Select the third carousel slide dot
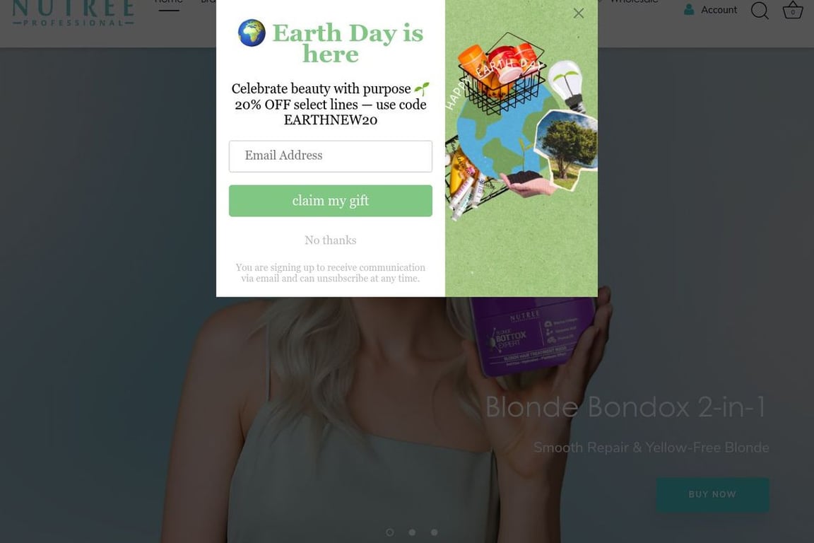 pyautogui.click(x=434, y=532)
